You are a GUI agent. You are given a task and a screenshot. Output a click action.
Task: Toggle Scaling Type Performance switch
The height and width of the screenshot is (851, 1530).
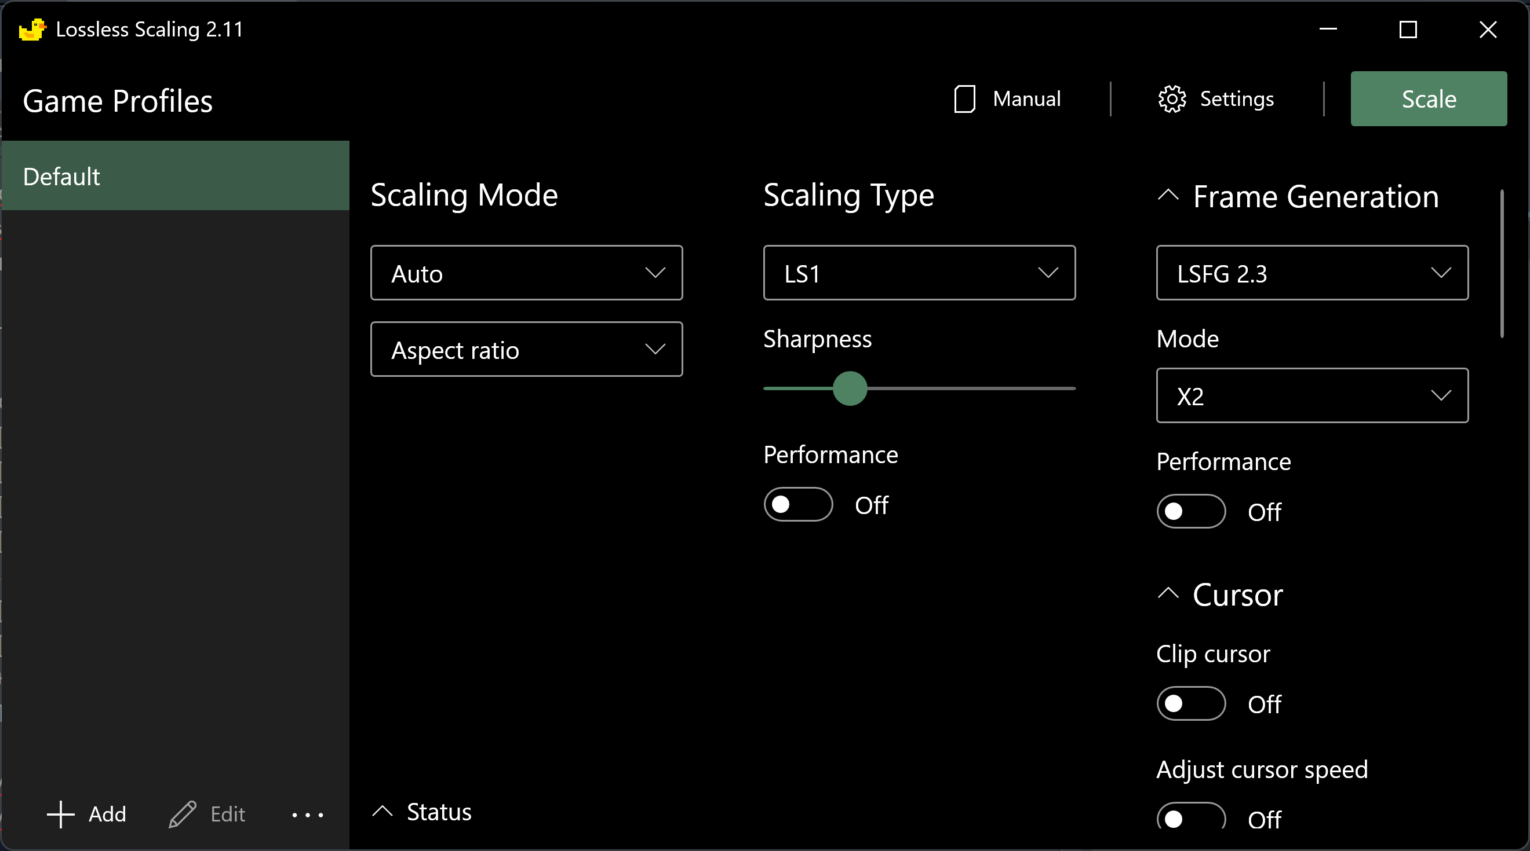coord(797,504)
